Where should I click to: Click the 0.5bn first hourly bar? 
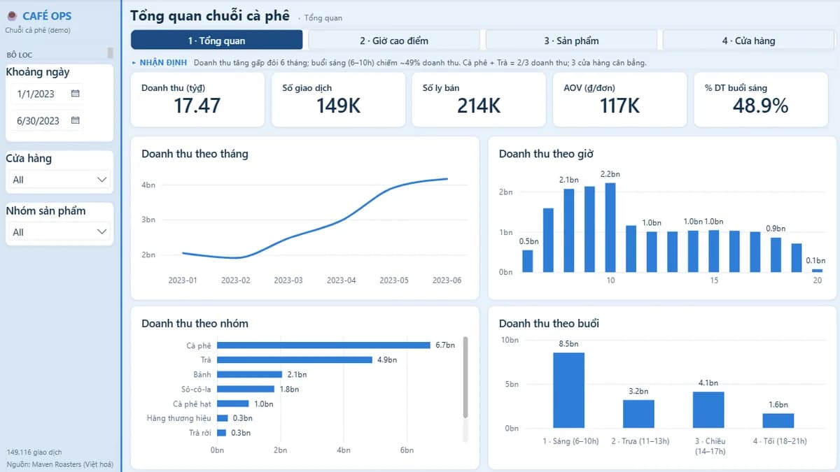528,261
